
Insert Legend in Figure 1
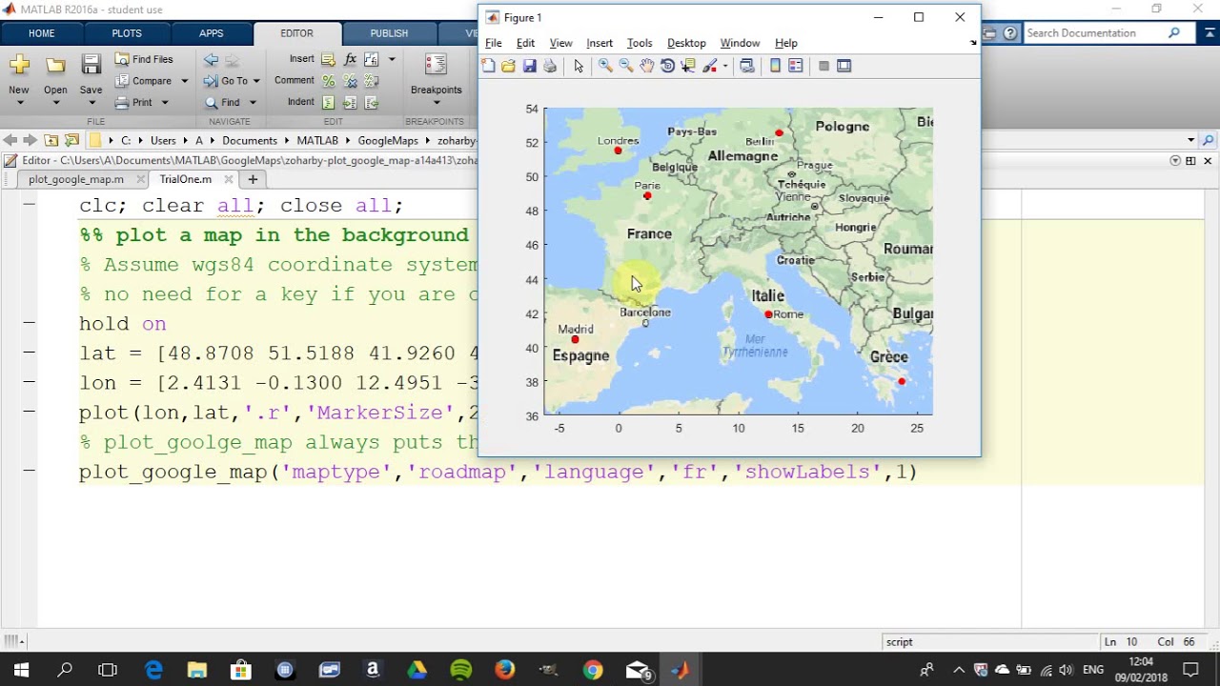point(796,66)
